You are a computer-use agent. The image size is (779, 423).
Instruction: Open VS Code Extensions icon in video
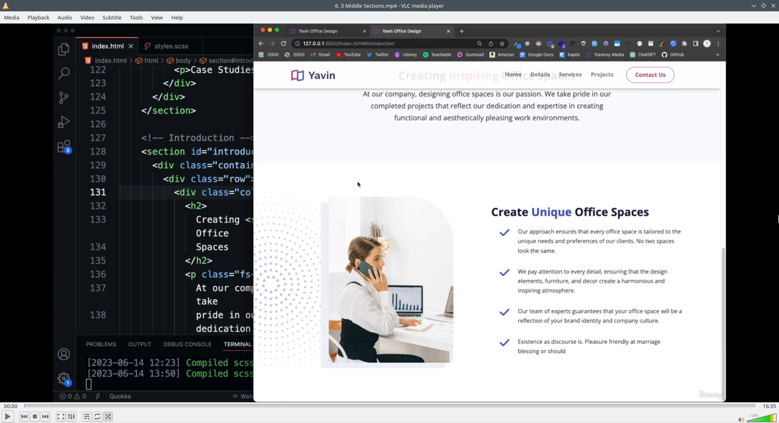[64, 146]
